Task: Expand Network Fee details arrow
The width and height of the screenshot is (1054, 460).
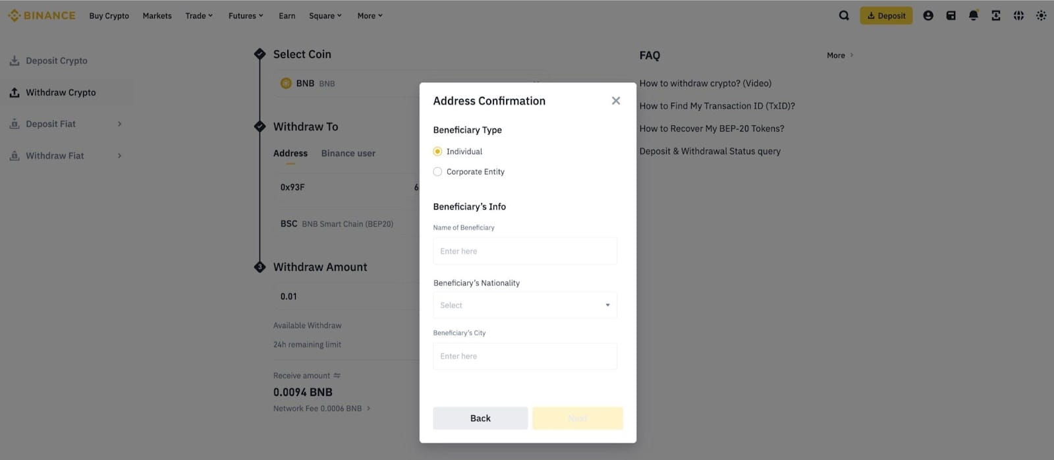Action: pyautogui.click(x=368, y=409)
